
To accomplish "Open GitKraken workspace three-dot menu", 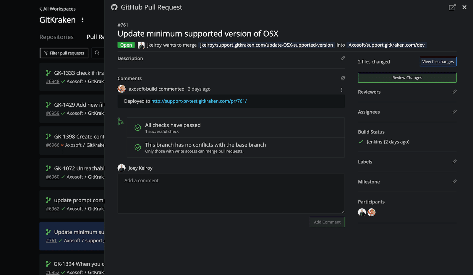I will pyautogui.click(x=82, y=20).
